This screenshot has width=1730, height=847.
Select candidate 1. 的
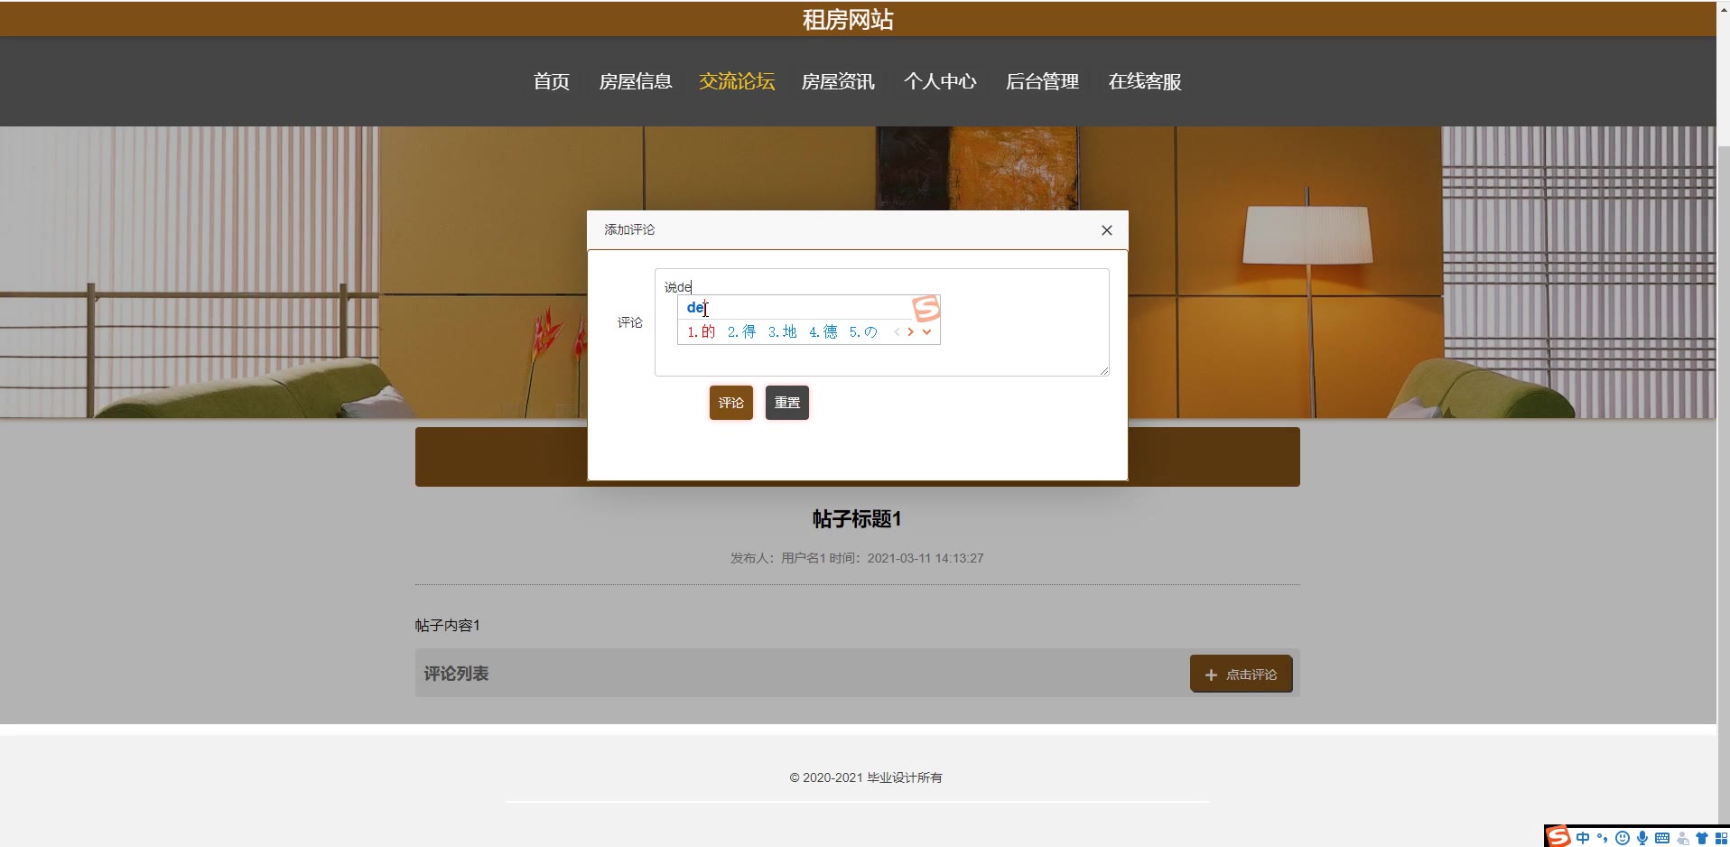tap(702, 331)
